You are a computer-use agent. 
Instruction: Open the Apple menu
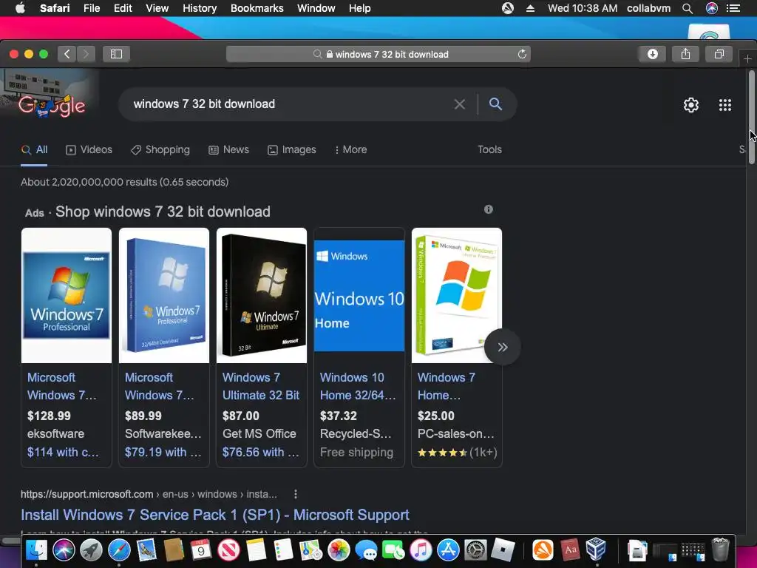pos(20,8)
